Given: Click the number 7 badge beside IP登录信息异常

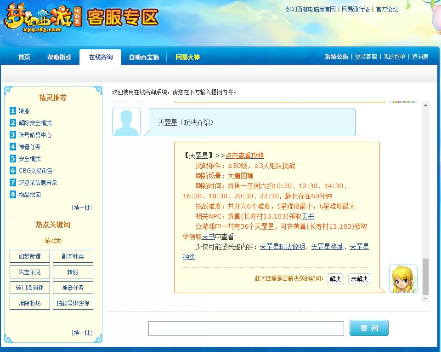Looking at the screenshot, I should [13, 183].
